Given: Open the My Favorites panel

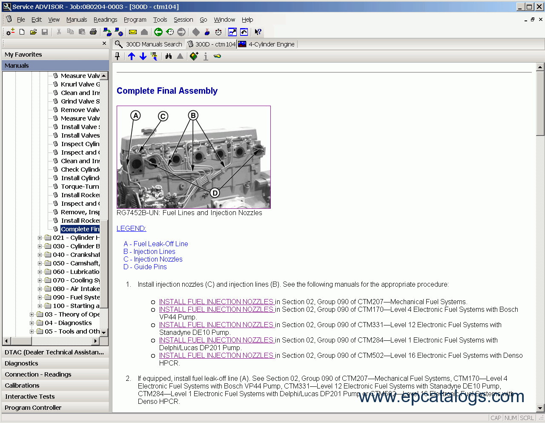Looking at the screenshot, I should 55,55.
